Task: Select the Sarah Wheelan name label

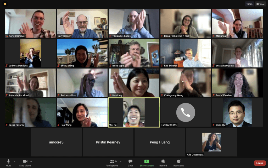Action: point(224,95)
